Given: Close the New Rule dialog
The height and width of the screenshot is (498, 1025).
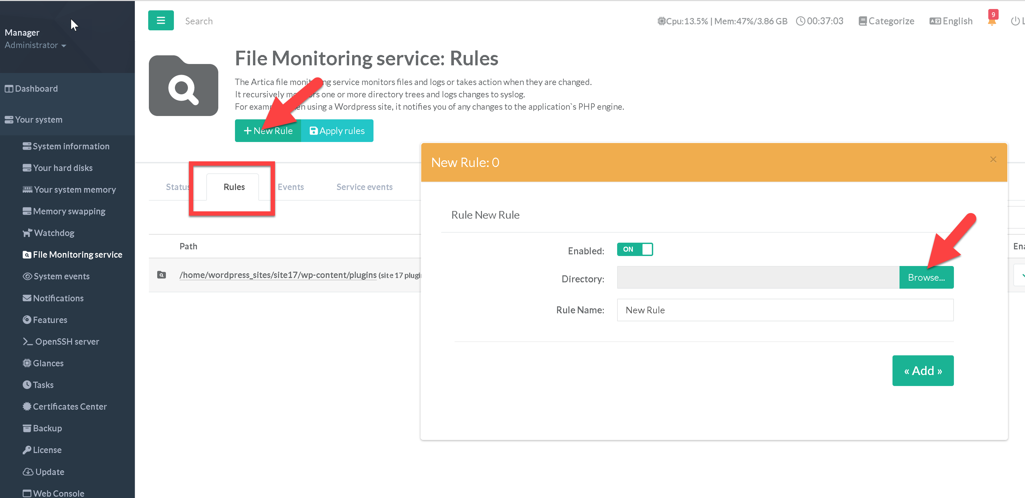Looking at the screenshot, I should [993, 159].
